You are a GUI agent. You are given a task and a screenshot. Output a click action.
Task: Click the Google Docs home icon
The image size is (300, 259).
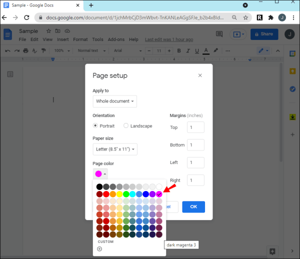click(x=7, y=34)
